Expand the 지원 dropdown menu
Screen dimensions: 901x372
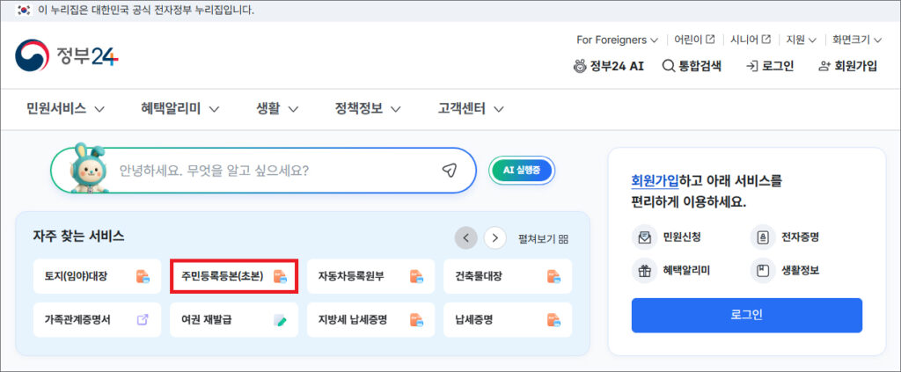coord(801,40)
